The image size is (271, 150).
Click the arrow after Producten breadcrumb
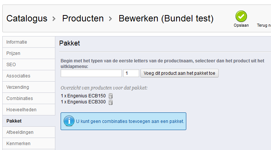(110, 19)
